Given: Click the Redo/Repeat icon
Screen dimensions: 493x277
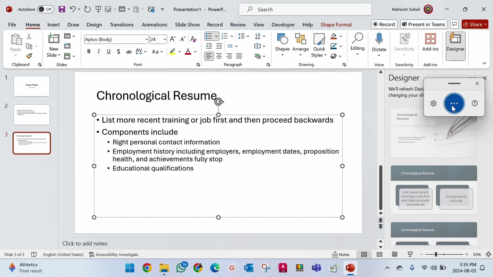Looking at the screenshot, I should click(87, 9).
